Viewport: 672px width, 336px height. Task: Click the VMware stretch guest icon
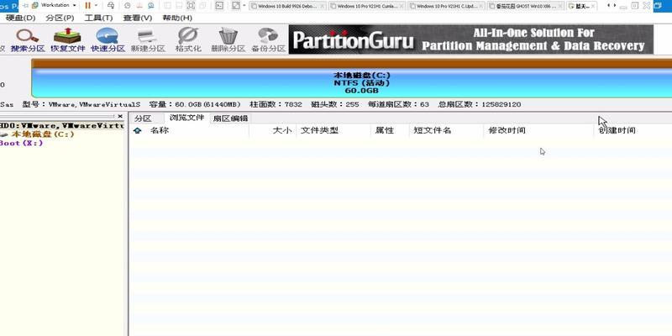tap(235, 6)
